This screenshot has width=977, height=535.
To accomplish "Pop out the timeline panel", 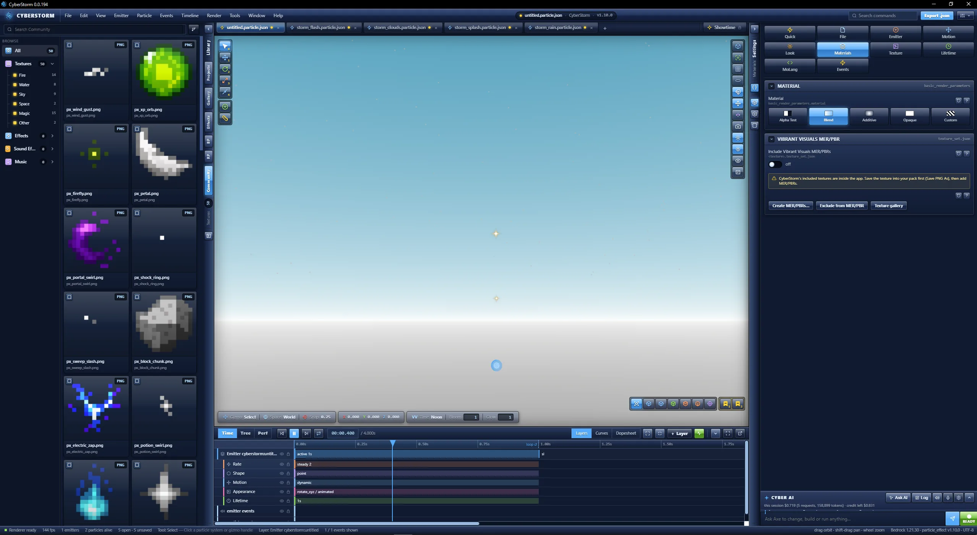I will pyautogui.click(x=740, y=433).
